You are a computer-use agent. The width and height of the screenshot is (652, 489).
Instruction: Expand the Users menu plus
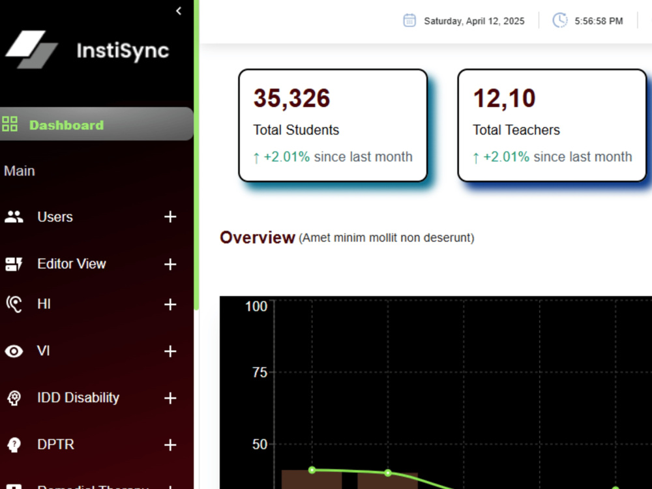pyautogui.click(x=170, y=216)
